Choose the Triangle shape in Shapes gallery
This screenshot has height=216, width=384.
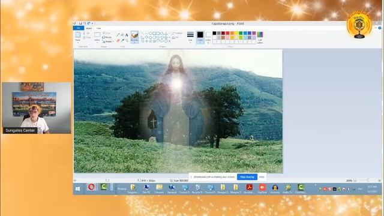(x=166, y=34)
